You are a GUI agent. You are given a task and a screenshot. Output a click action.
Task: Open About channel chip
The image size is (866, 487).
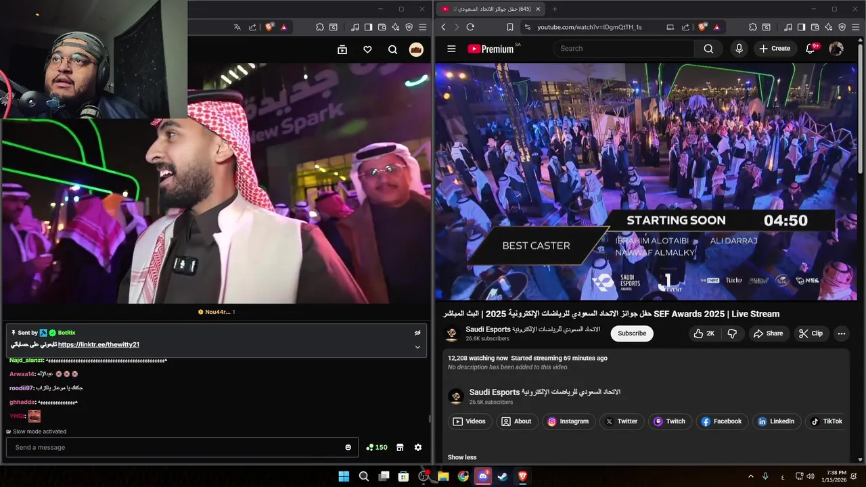pyautogui.click(x=516, y=421)
